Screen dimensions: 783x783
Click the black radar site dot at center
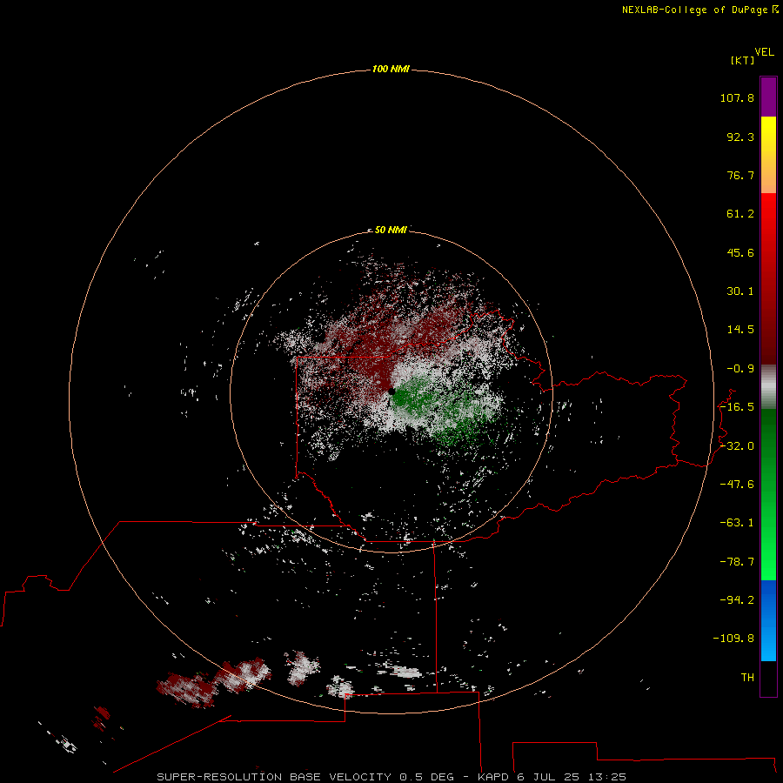click(x=391, y=392)
